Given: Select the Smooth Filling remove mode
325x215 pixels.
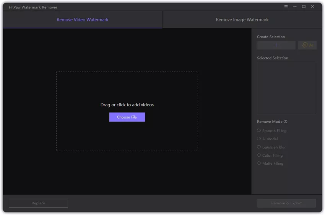Looking at the screenshot, I should [259, 131].
